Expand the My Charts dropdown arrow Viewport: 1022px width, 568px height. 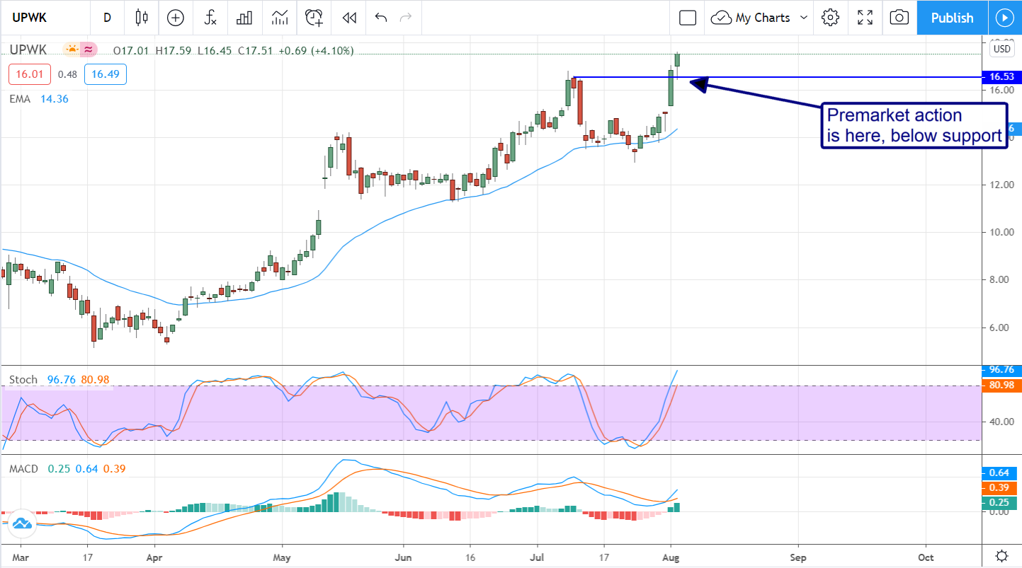[x=804, y=18]
